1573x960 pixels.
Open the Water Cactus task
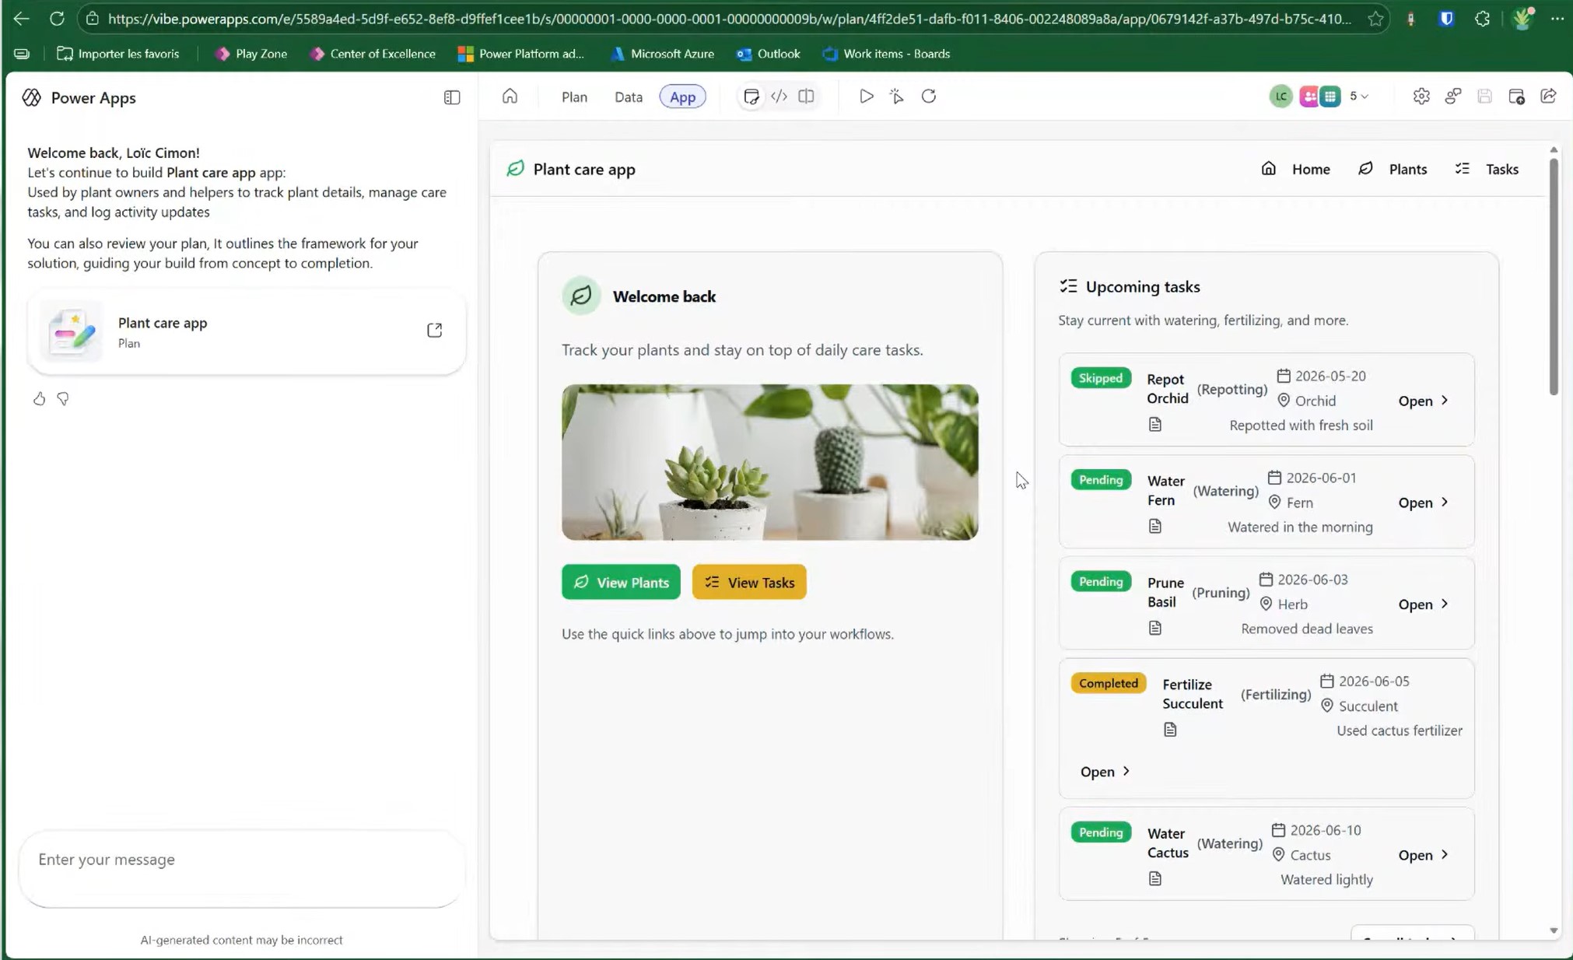point(1422,855)
